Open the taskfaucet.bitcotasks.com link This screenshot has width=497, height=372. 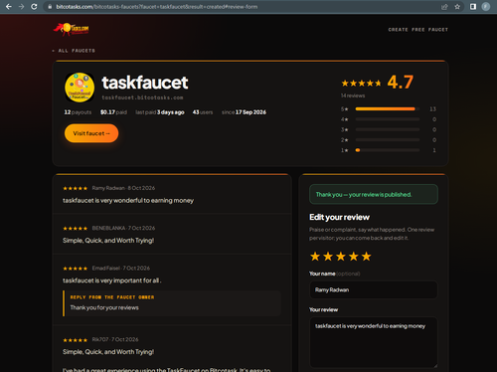click(142, 97)
